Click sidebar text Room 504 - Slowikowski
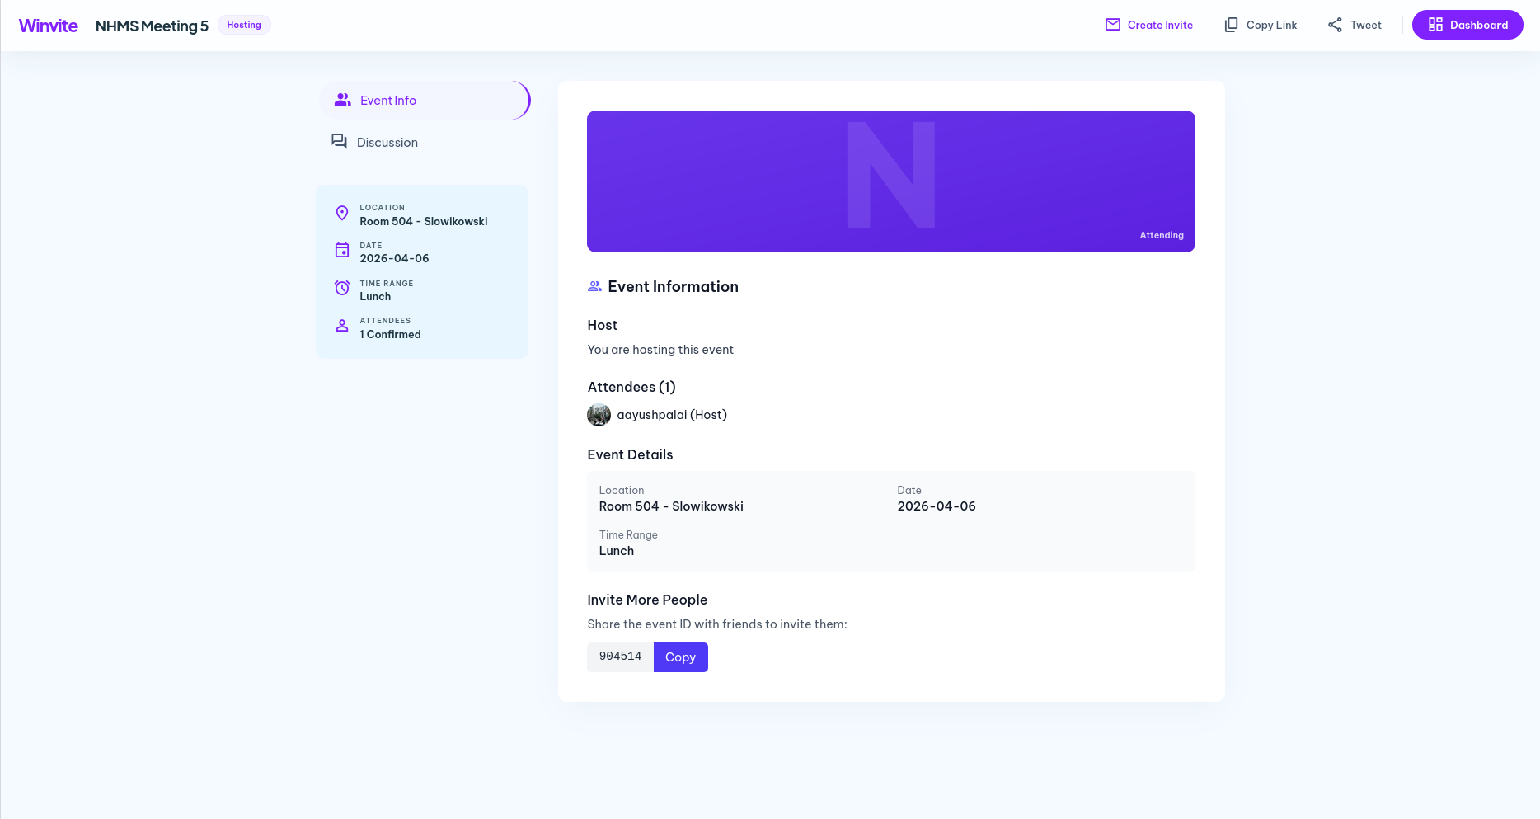 tap(424, 221)
